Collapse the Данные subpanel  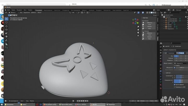pyautogui.click(x=166, y=73)
